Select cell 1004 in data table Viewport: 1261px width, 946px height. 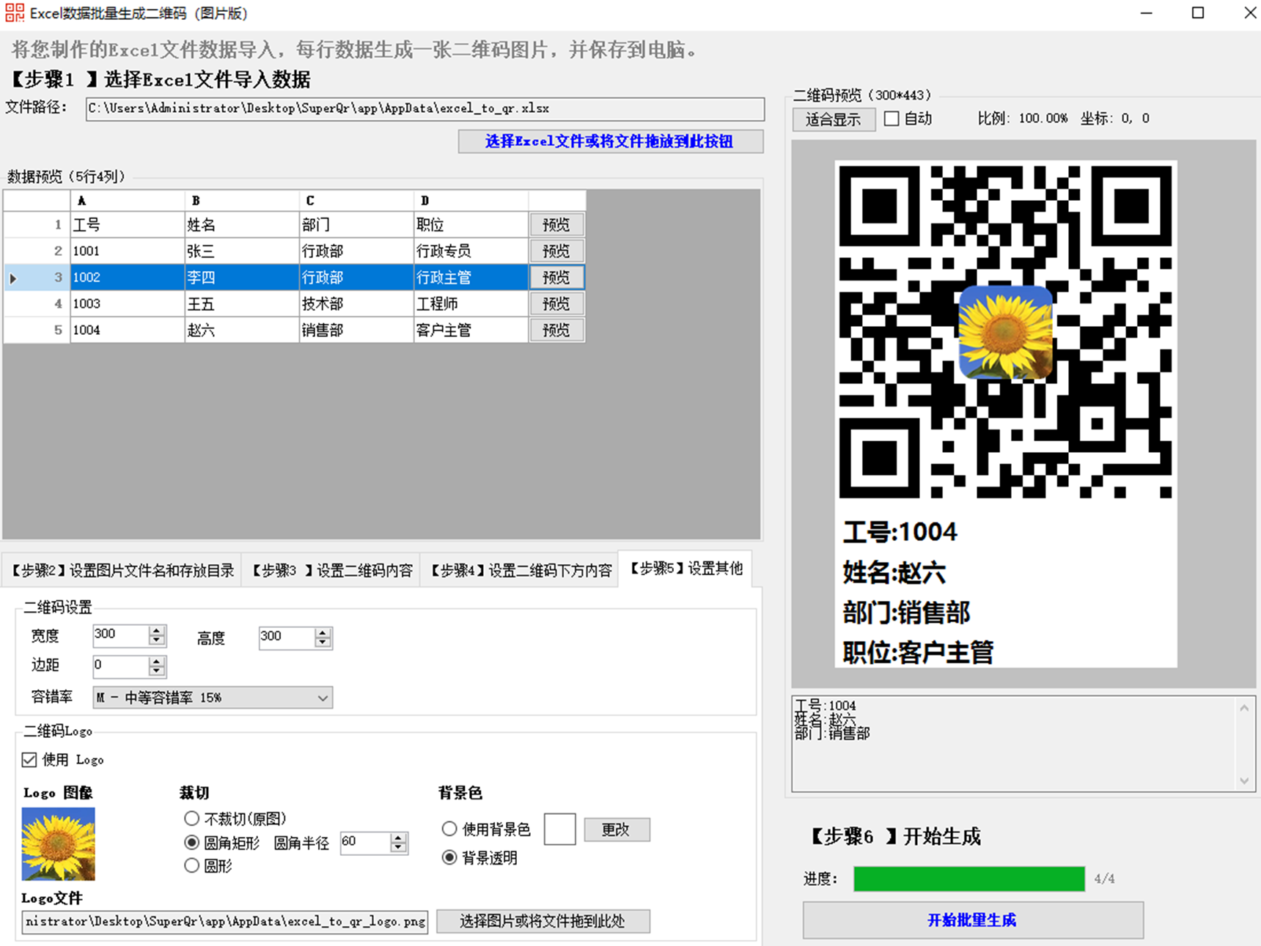coord(128,330)
